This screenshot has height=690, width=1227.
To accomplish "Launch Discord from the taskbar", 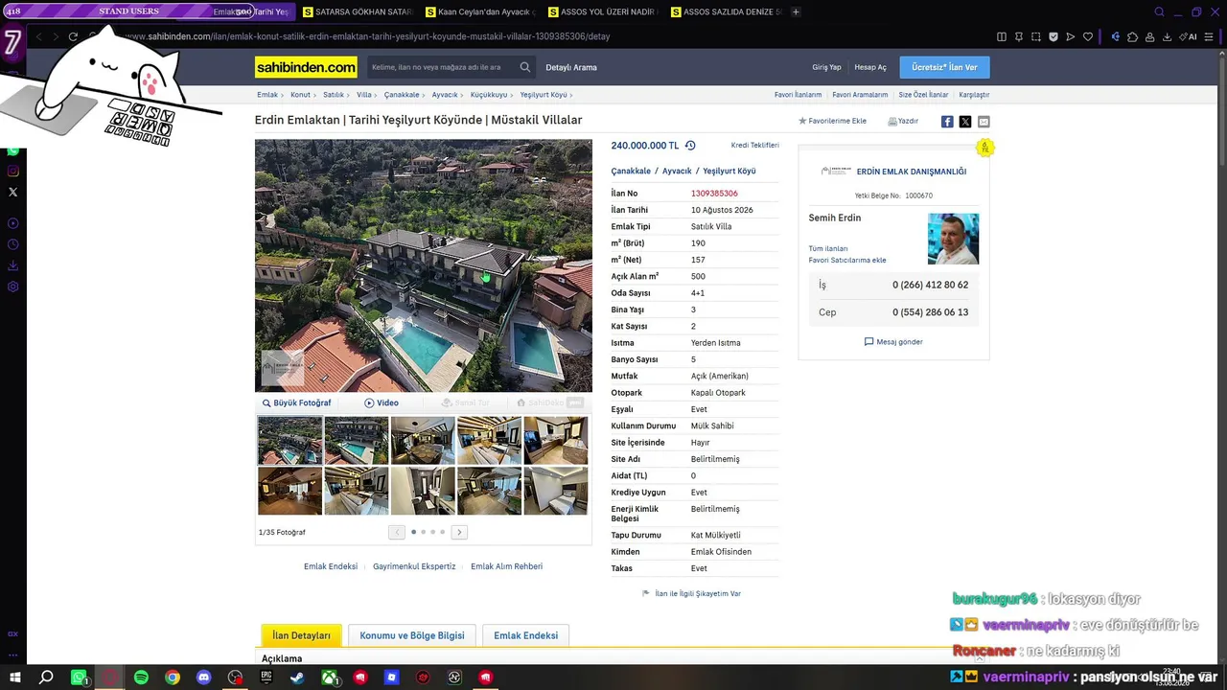I will (203, 678).
